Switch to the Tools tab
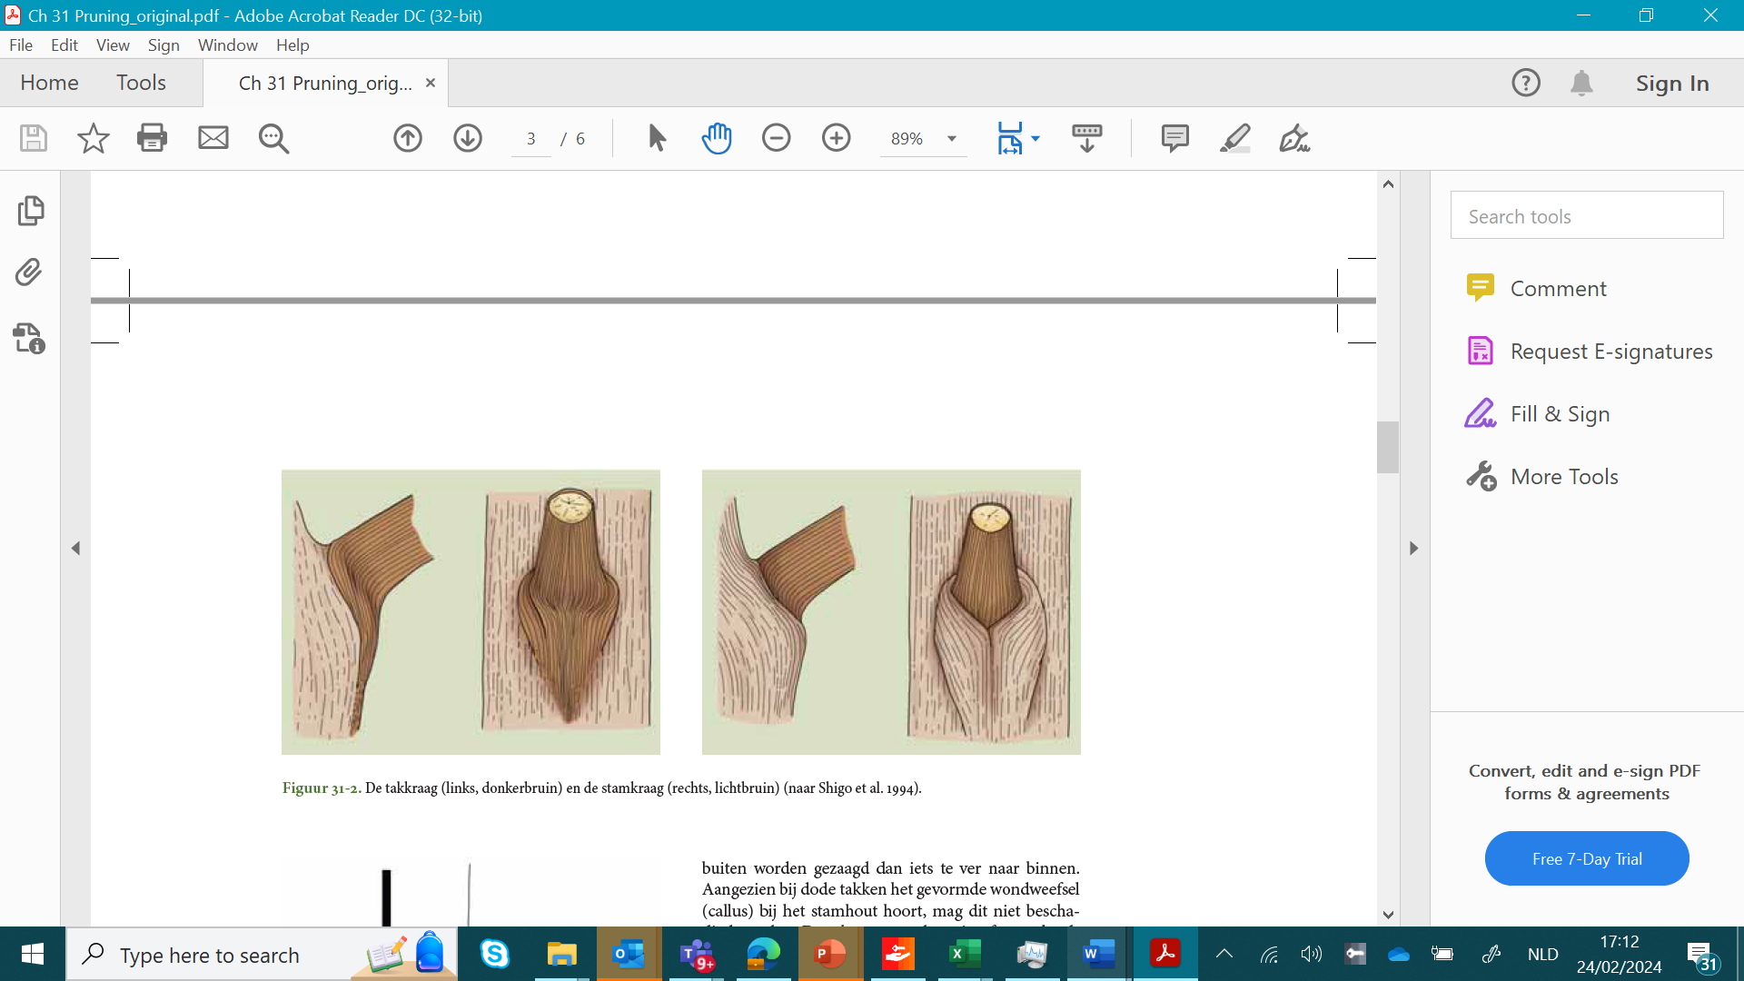 [x=141, y=83]
